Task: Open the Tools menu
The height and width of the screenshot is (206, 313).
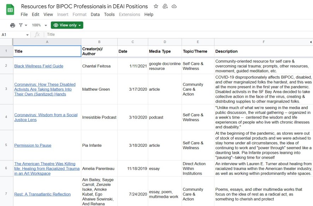Action: click(110, 14)
